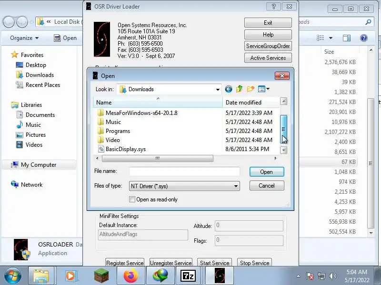Click file list horizontal scrollbar thumb
Viewport: 381px width, 285px height.
(158, 159)
